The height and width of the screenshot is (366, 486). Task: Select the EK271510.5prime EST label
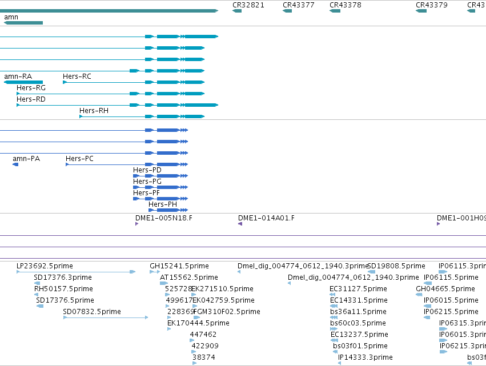223,289
